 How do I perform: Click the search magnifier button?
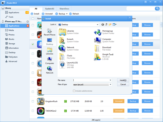157,9
